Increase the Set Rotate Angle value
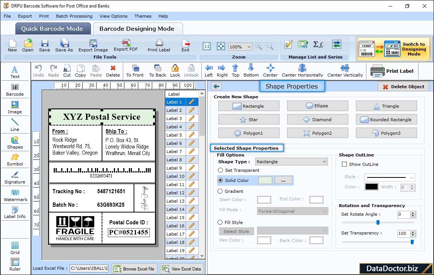 413,213
